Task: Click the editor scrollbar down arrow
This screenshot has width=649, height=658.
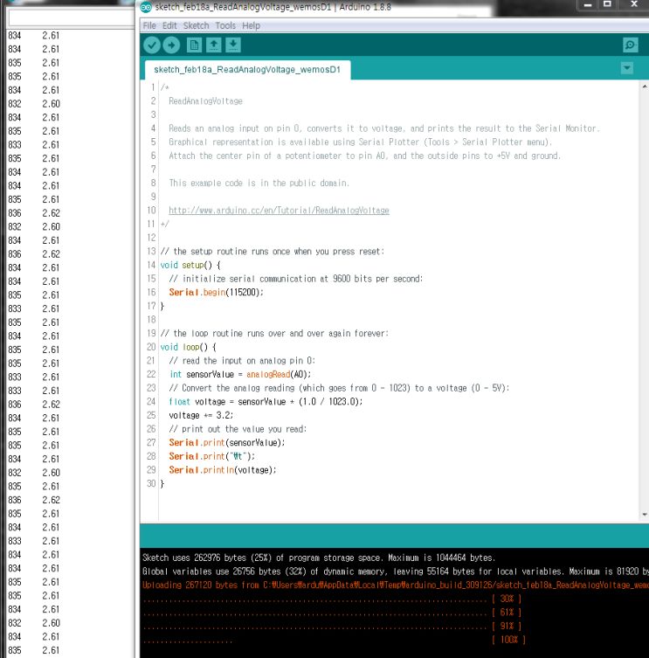Action: (645, 516)
